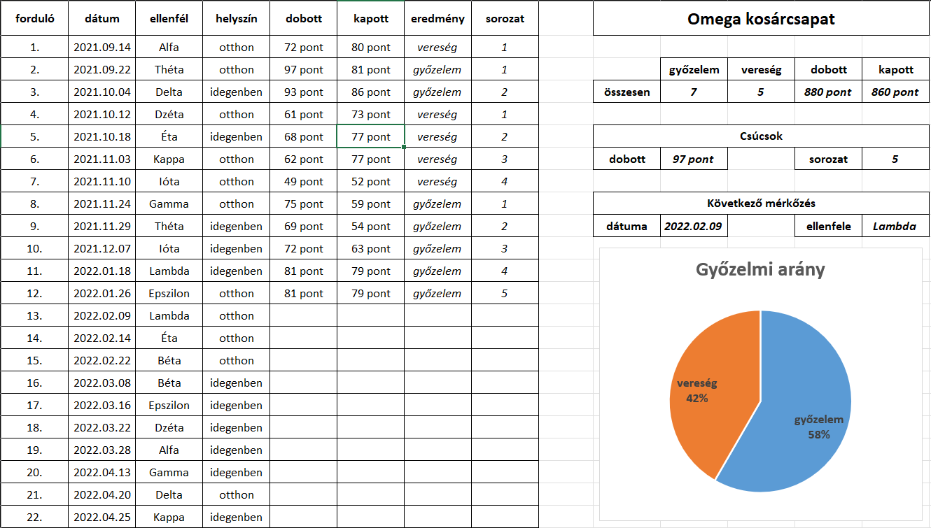Select the 'összesen' row label cell
Image resolution: width=931 pixels, height=528 pixels.
coord(626,92)
